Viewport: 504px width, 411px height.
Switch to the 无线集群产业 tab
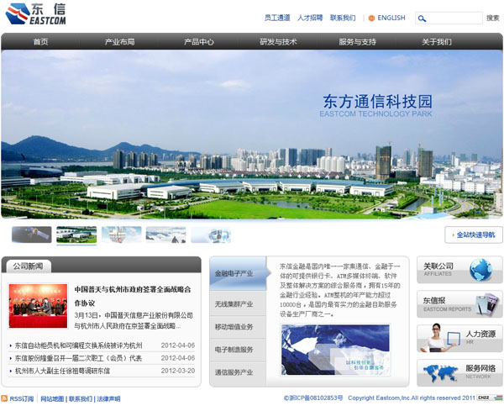[x=234, y=303]
